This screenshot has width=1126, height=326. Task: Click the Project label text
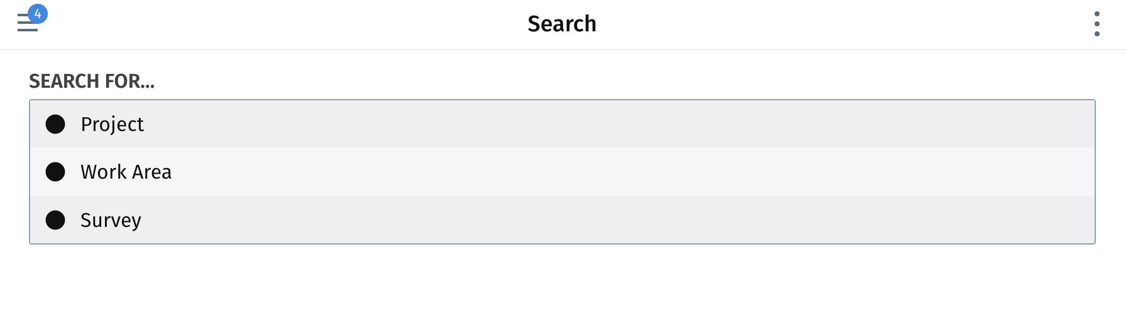click(x=112, y=124)
